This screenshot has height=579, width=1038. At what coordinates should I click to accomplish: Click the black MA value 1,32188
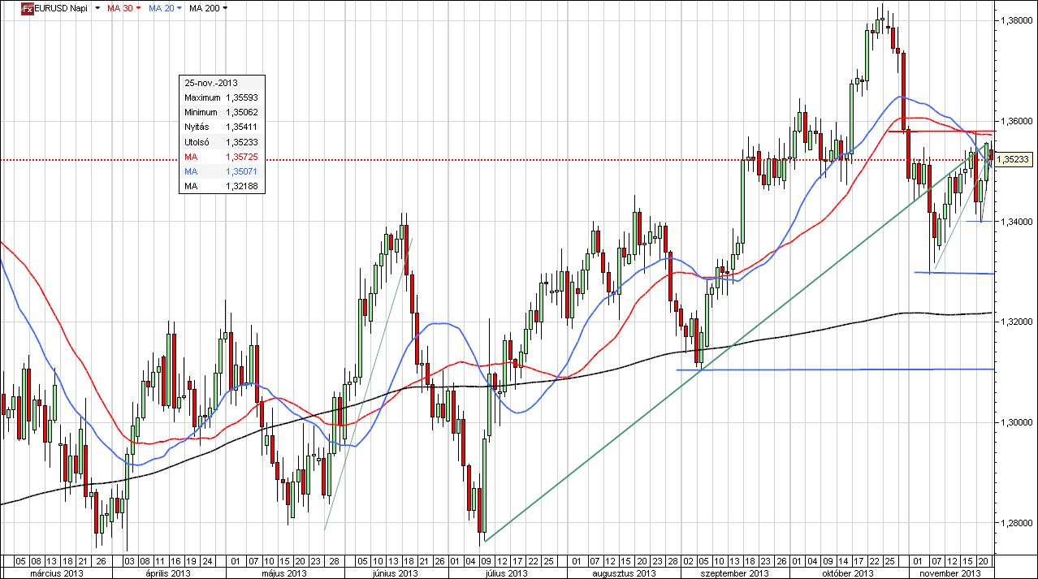(x=242, y=186)
